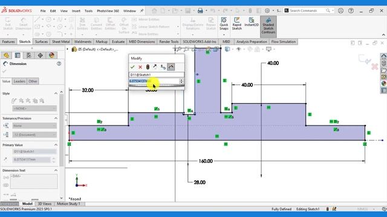This screenshot has height=217, width=387.
Task: Switch to the Weldments ribbon tab
Action: click(83, 42)
